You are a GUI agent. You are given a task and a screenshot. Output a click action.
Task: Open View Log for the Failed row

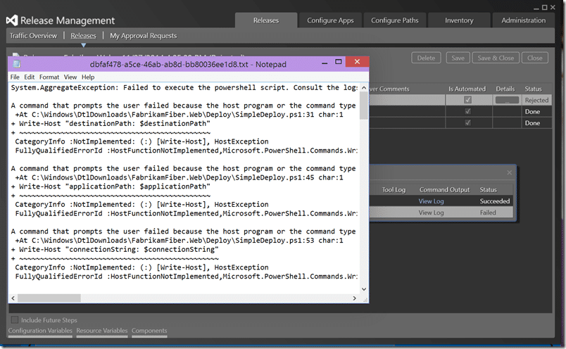click(431, 212)
